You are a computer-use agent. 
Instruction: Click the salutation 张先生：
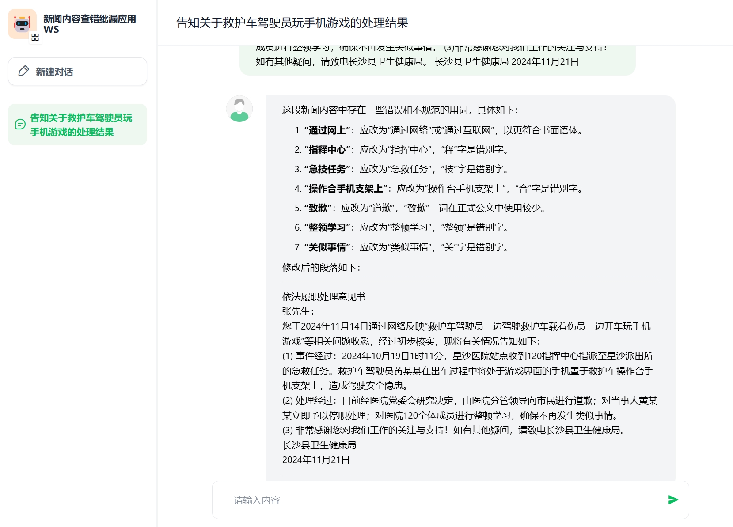[x=298, y=311]
